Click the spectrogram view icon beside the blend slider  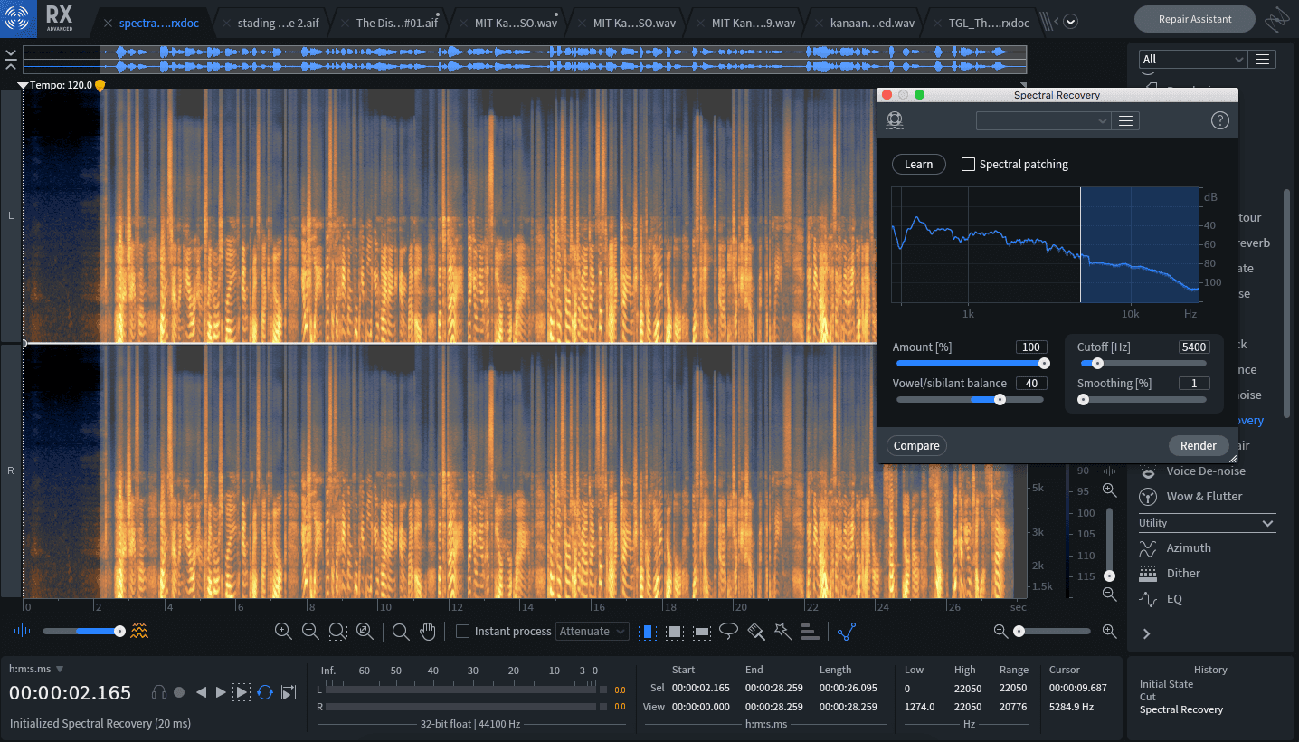(x=139, y=631)
